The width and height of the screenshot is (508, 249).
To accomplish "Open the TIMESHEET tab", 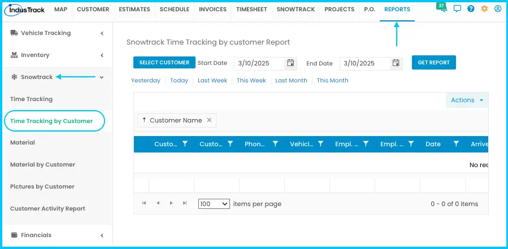I will [x=251, y=10].
